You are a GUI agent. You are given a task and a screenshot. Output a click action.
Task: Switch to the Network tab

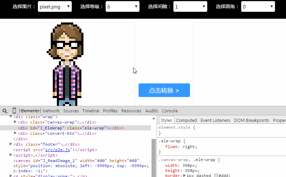tap(51, 111)
